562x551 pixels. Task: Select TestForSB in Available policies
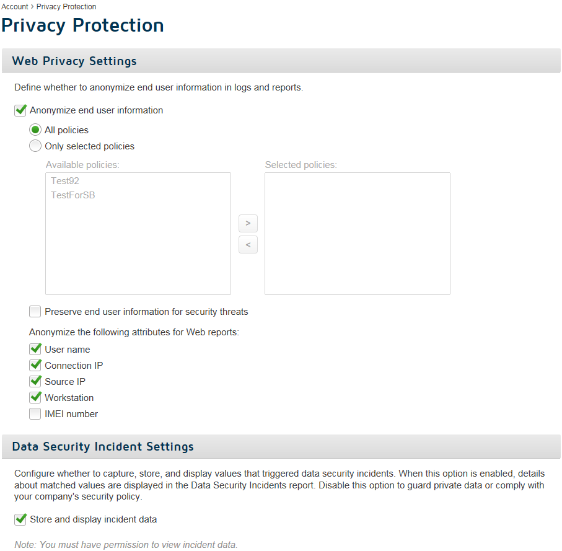coord(72,195)
